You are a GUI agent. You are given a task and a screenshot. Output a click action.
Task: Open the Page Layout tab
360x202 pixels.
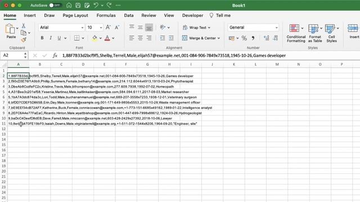click(75, 15)
